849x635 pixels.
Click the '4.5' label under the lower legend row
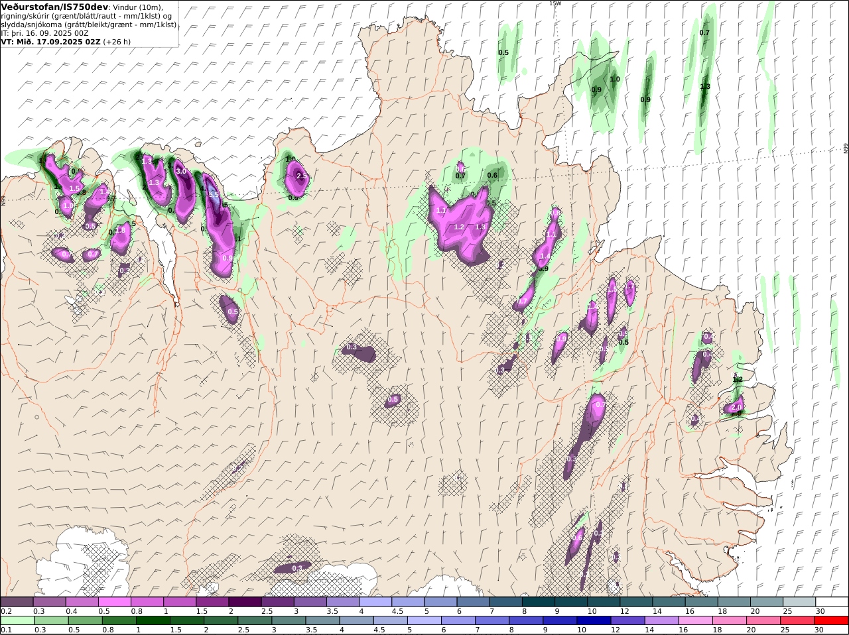(379, 630)
